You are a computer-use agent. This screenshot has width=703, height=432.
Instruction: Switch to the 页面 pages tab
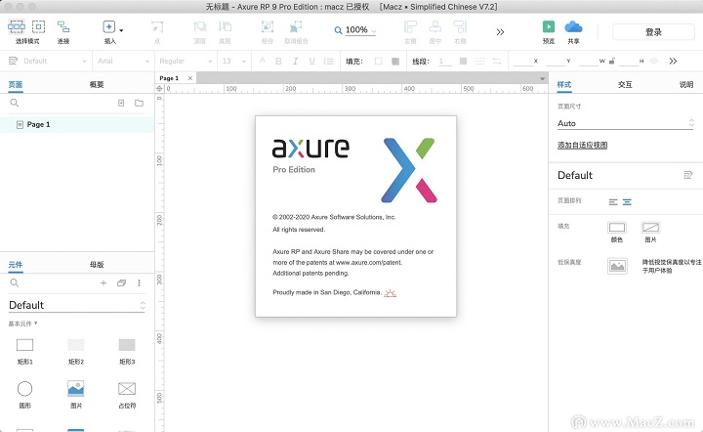16,85
